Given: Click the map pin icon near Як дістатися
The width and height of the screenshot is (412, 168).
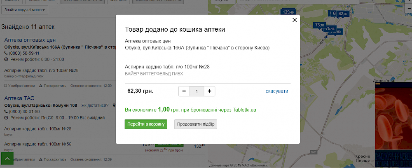Looking at the screenshot, I should 114,105.
